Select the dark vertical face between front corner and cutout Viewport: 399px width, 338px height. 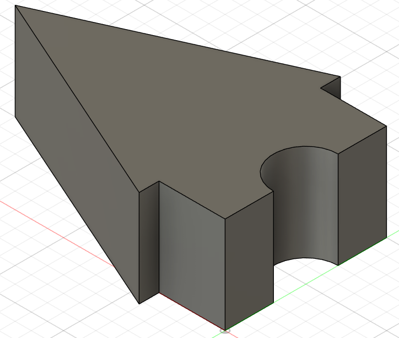[x=249, y=260]
